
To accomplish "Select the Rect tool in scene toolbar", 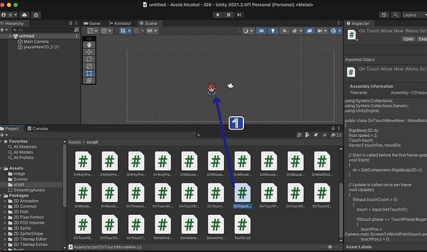I will pos(89,74).
